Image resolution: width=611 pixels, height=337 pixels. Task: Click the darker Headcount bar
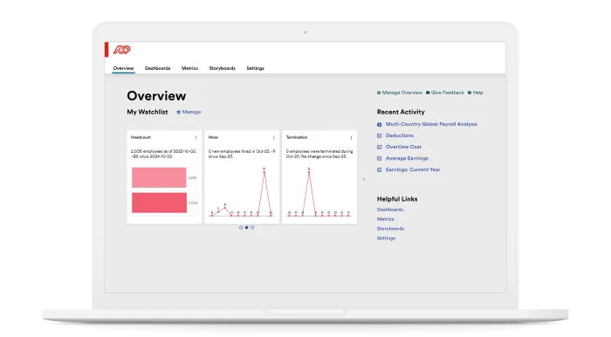(159, 203)
